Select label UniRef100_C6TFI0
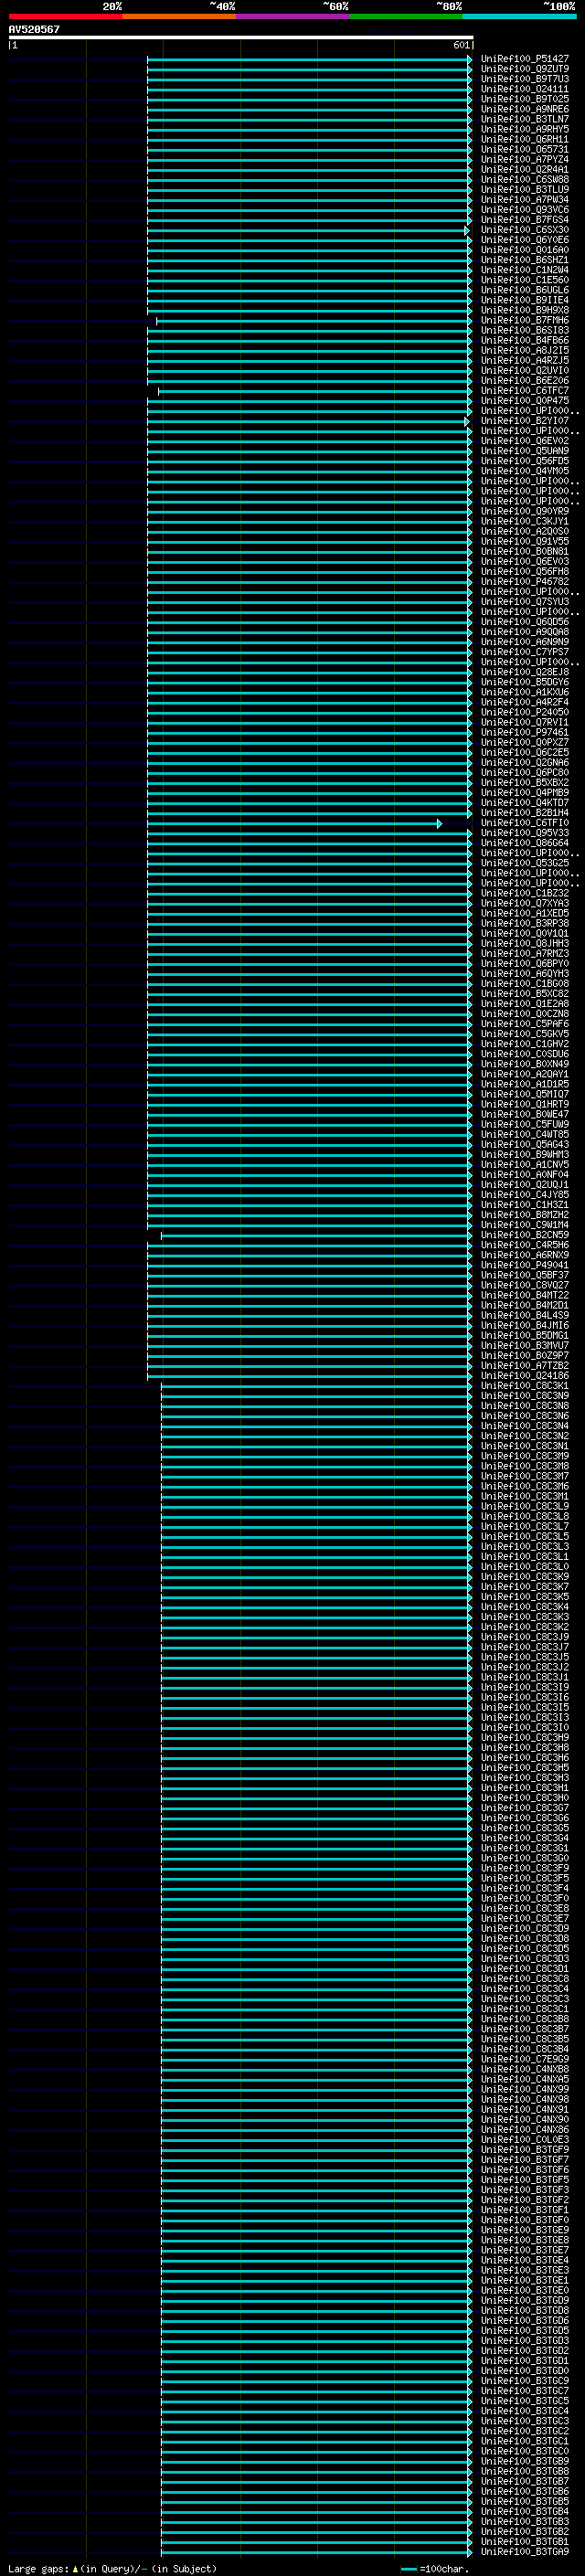This screenshot has width=585, height=2576. pos(525,823)
